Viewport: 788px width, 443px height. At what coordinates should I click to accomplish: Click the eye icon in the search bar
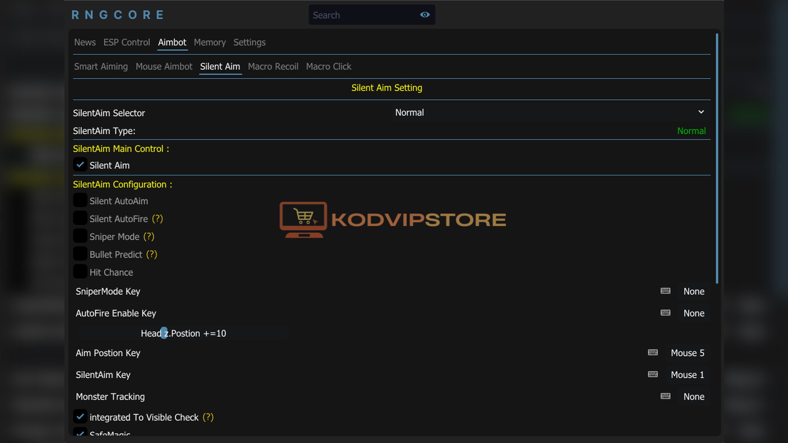[425, 15]
